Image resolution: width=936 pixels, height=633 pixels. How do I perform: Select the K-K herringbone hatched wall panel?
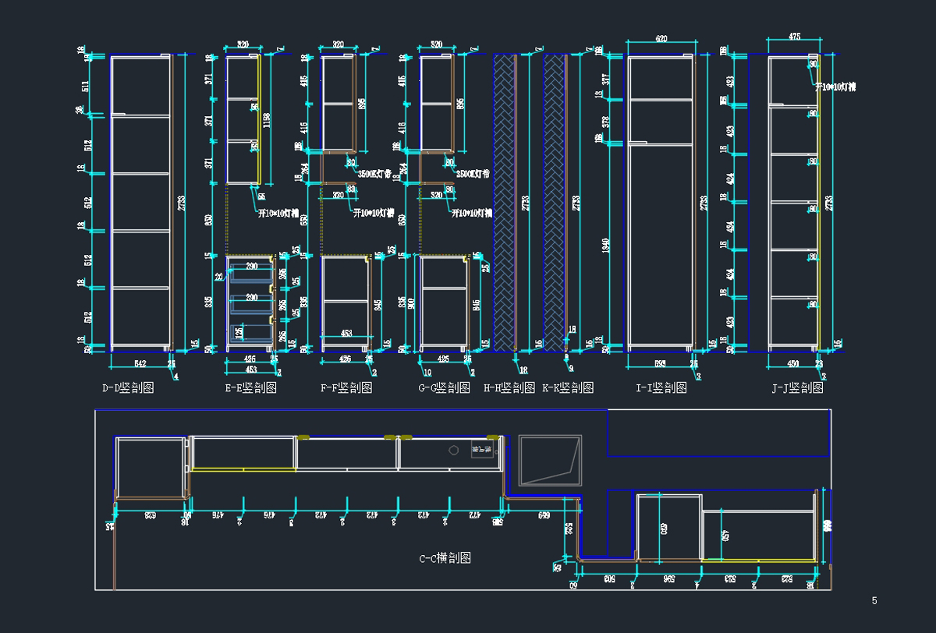[x=554, y=203]
